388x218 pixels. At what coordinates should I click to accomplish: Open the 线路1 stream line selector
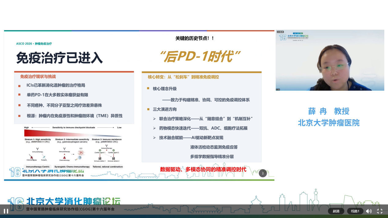355,211
